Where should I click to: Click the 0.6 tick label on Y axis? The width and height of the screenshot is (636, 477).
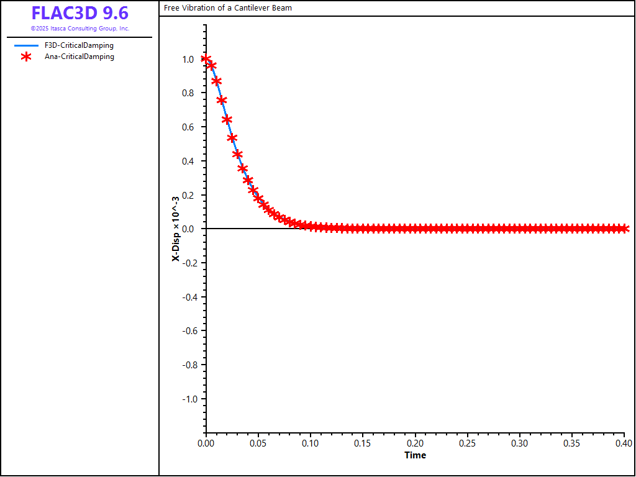point(188,127)
